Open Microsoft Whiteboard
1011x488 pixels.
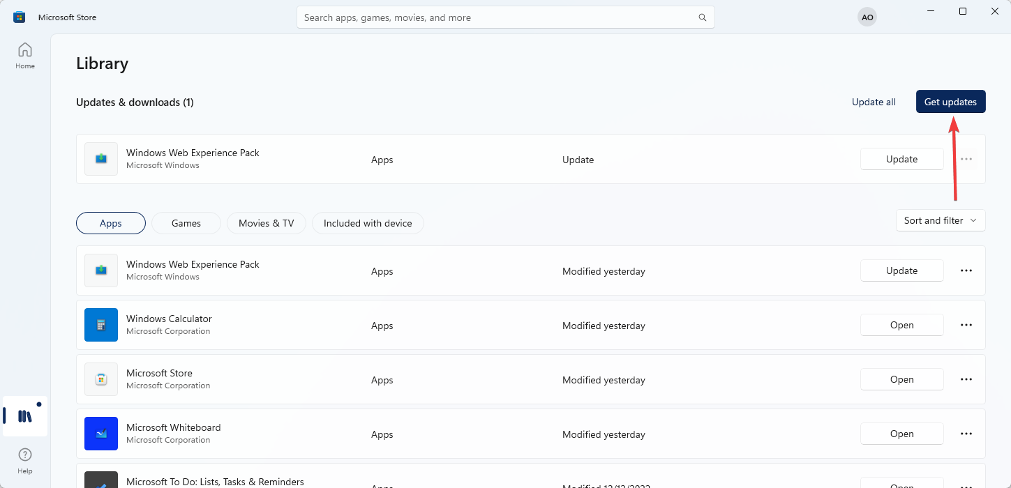coord(902,434)
